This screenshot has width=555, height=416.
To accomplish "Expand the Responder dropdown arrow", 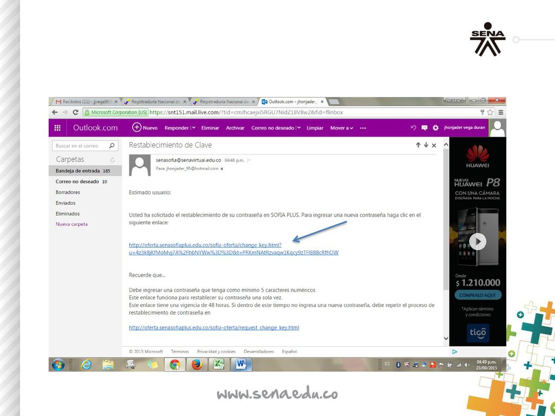I will (193, 128).
